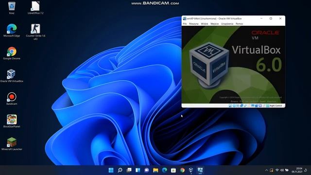Click the display indicator in VirtualBox status bar
311x175 pixels.
coord(253,106)
